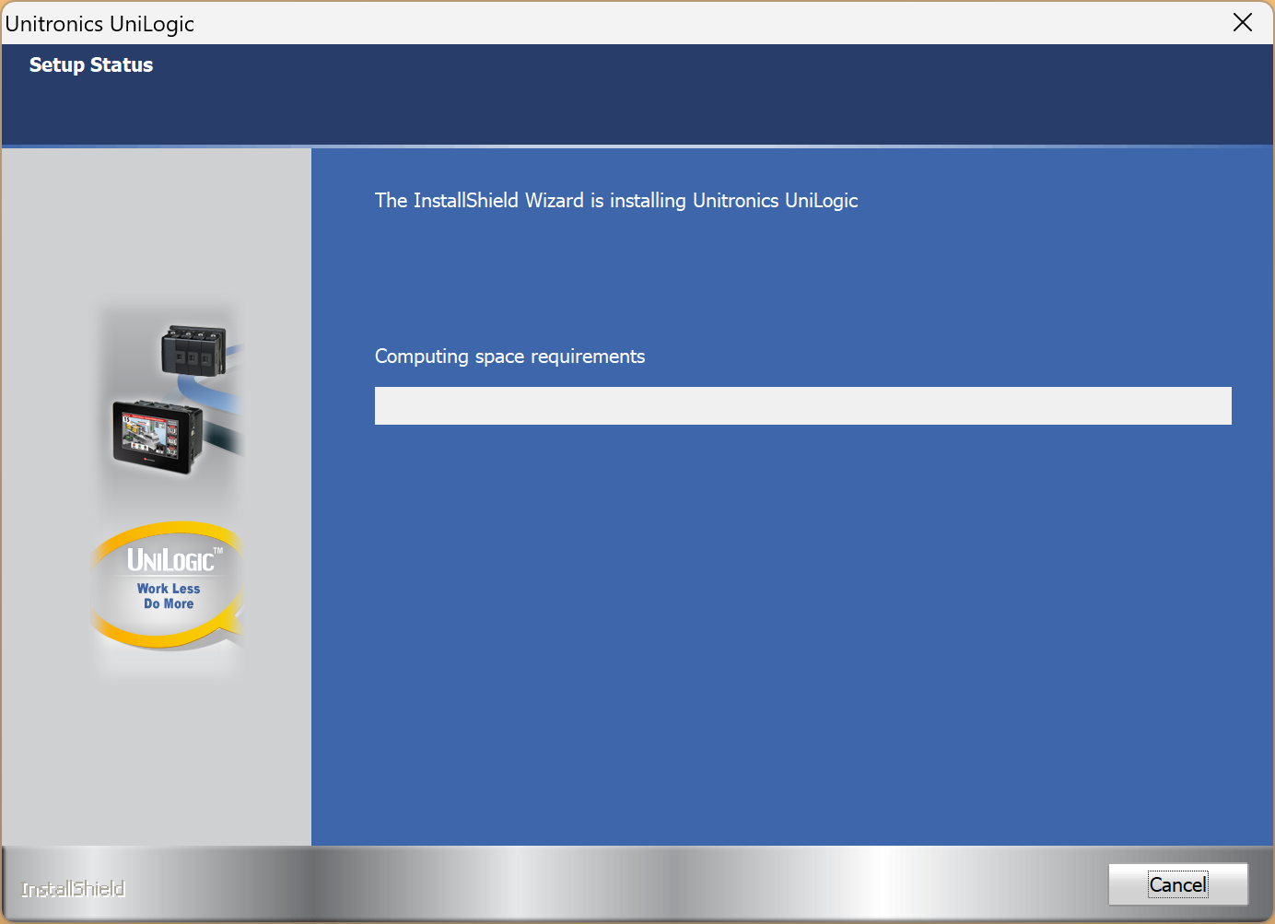Click the UniLogic logo badge text

click(170, 560)
